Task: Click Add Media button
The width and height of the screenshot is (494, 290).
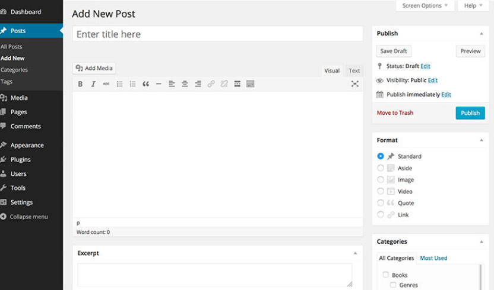Action: tap(94, 68)
